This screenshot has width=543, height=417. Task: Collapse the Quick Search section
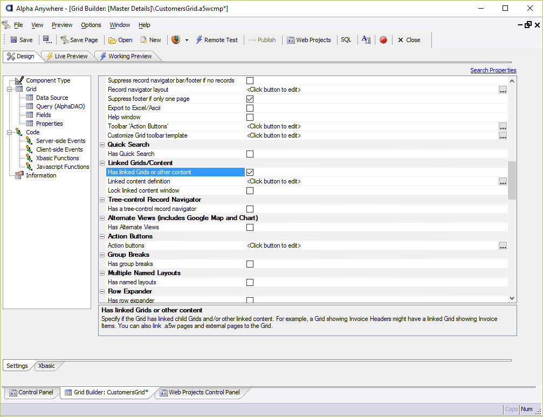(102, 145)
